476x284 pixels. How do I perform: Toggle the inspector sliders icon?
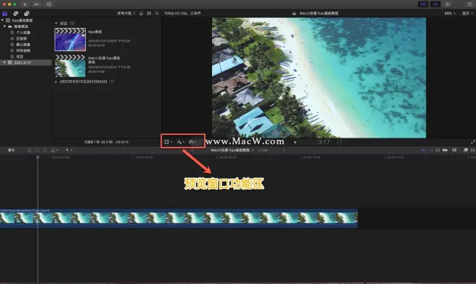pos(447,4)
